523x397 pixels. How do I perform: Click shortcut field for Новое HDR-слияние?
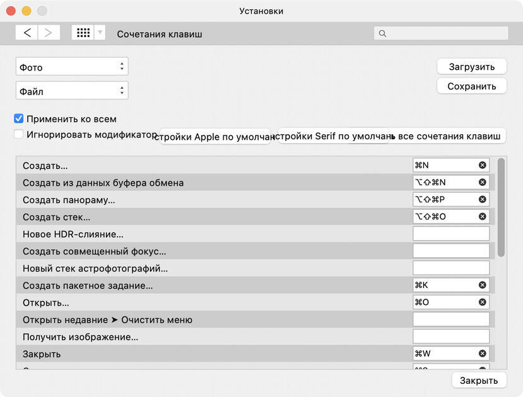(x=451, y=234)
